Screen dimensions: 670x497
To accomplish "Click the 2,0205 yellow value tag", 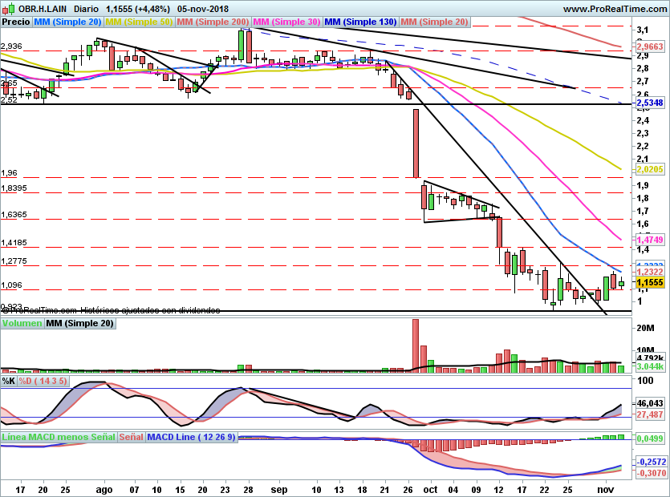I will 650,169.
